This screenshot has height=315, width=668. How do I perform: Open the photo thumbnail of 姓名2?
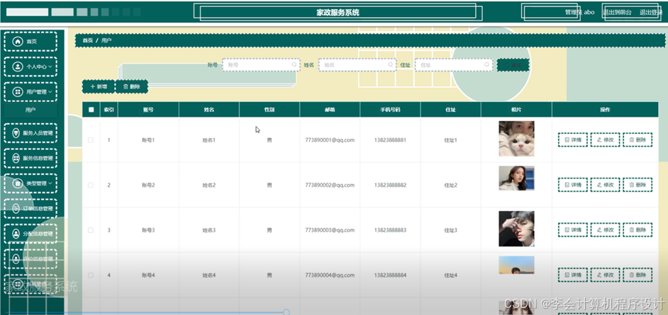click(x=516, y=178)
